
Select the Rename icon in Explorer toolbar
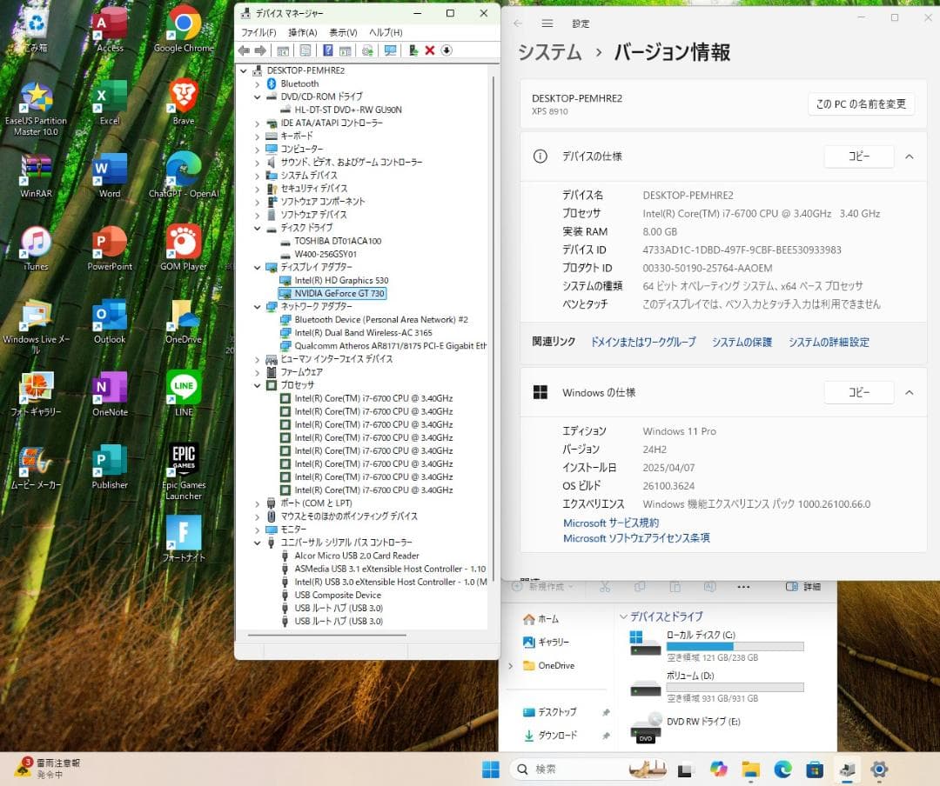click(710, 586)
